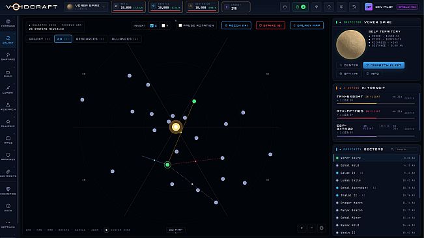The width and height of the screenshot is (424, 238).
Task: Open the Shipyard sidebar section
Action: 8,57
